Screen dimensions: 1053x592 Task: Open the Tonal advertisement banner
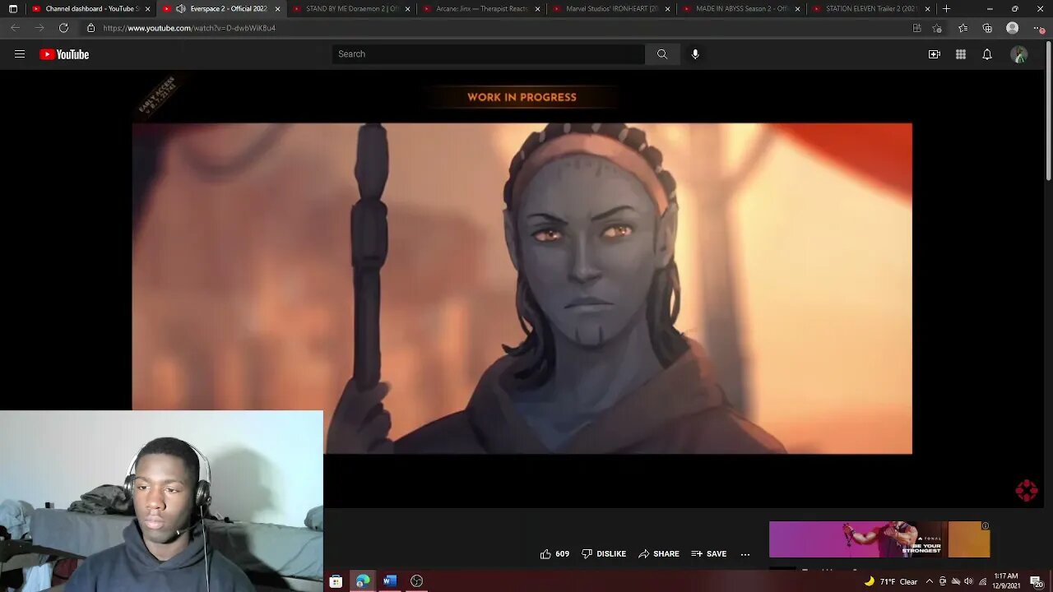879,539
